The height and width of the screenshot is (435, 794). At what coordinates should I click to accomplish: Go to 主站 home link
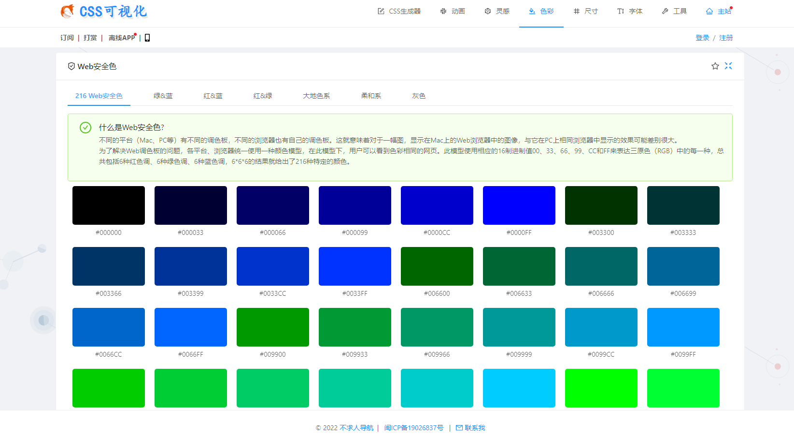[719, 11]
